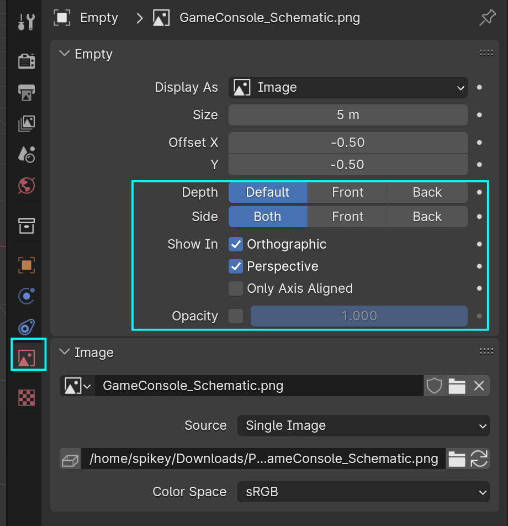
Task: Open the View Layer properties tab
Action: [x=26, y=123]
